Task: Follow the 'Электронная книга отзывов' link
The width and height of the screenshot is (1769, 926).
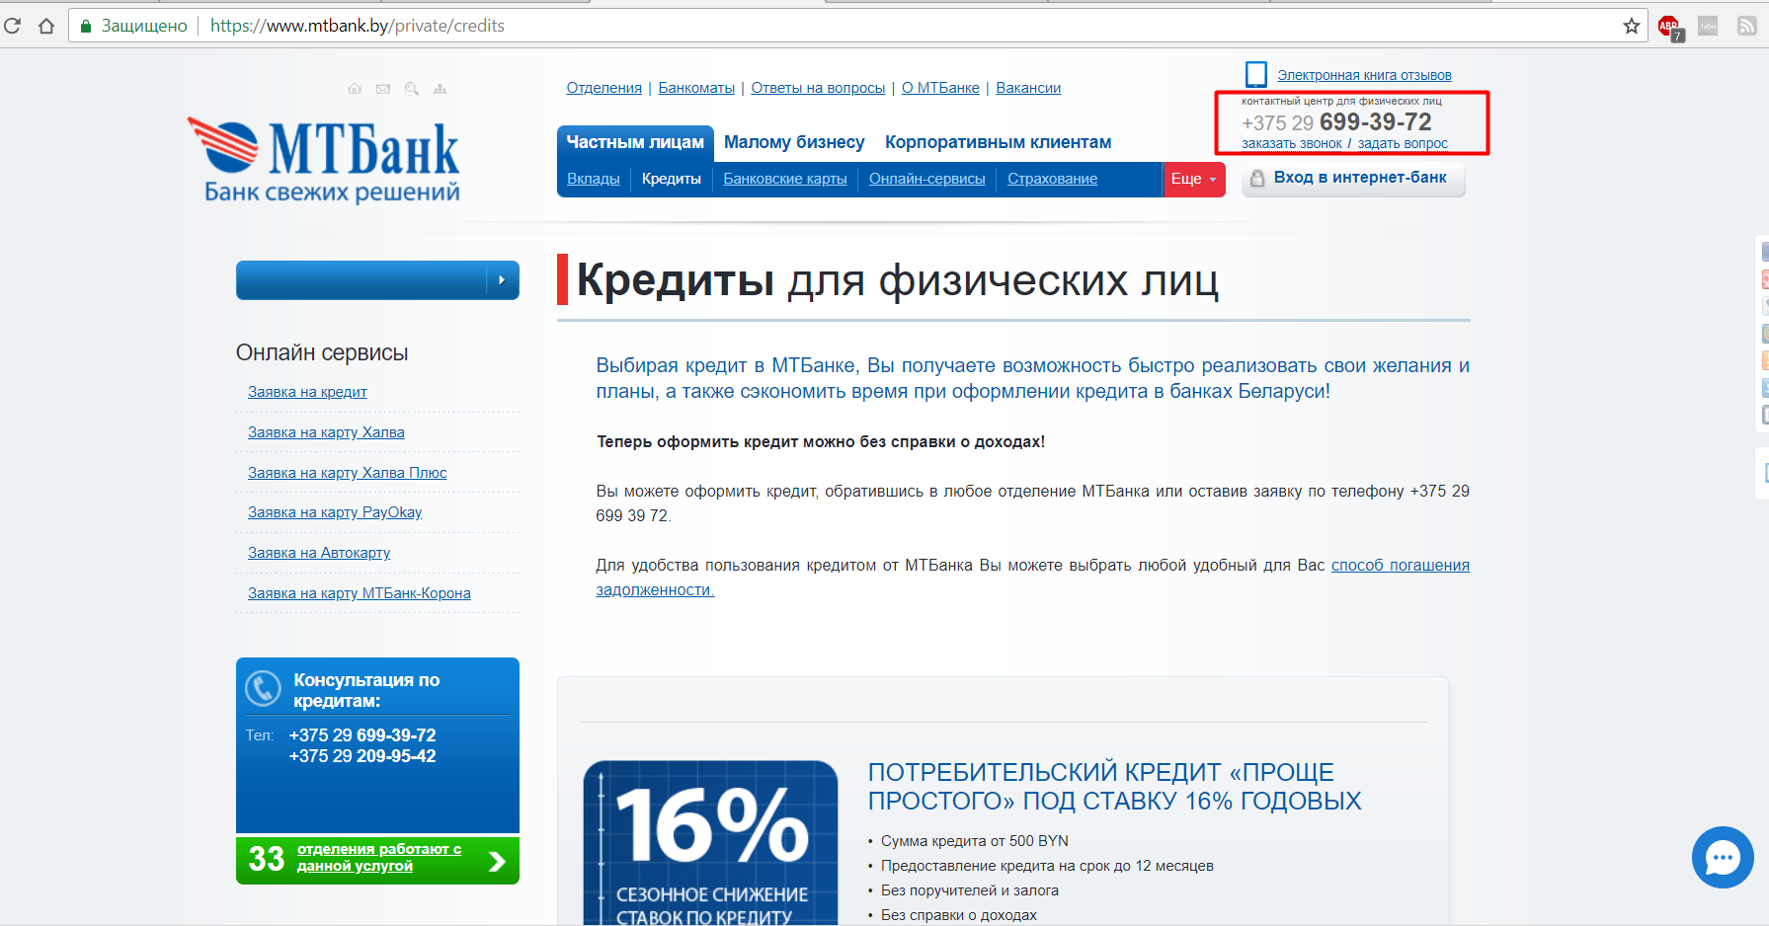Action: [x=1363, y=75]
